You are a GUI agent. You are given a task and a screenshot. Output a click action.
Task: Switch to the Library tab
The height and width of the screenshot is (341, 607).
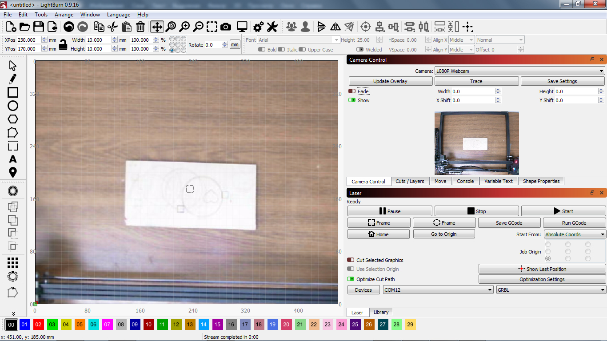(381, 312)
